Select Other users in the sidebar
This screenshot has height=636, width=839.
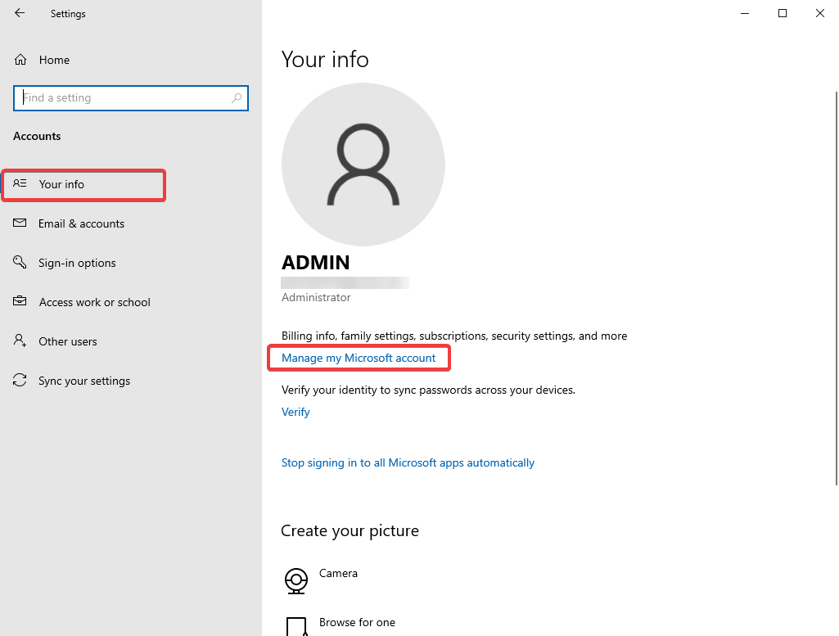[68, 341]
